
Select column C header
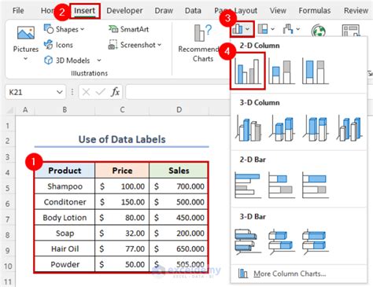(x=122, y=110)
